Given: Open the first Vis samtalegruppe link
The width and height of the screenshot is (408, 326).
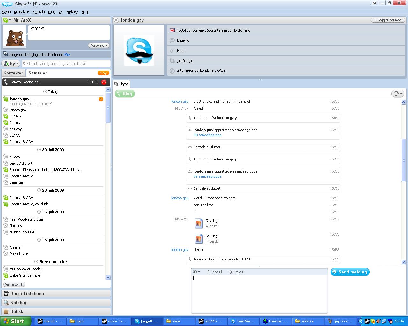Looking at the screenshot, I should pyautogui.click(x=208, y=135).
